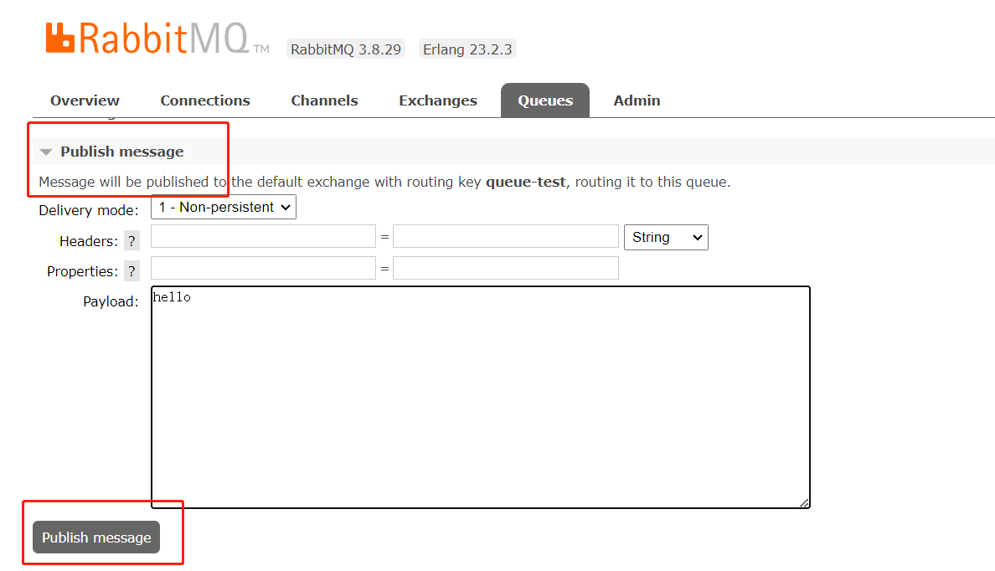
Task: Select 1 - Non-persistent delivery mode
Action: (223, 207)
